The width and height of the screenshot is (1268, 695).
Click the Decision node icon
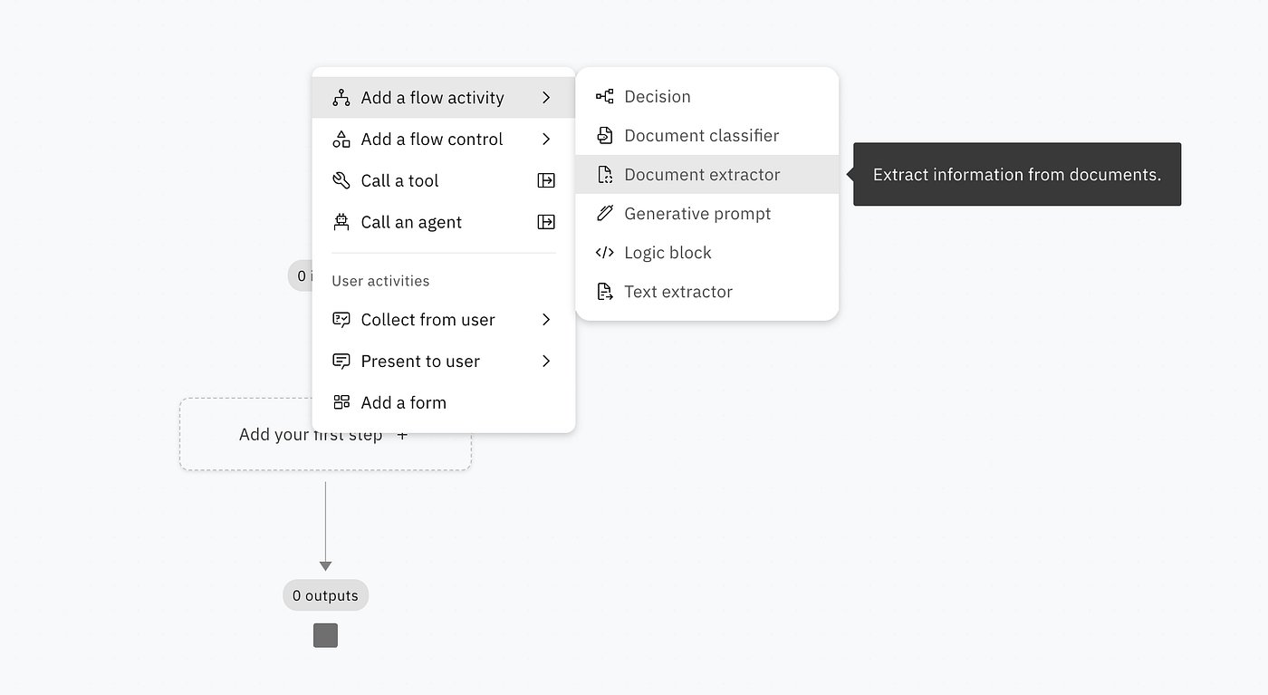tap(604, 96)
